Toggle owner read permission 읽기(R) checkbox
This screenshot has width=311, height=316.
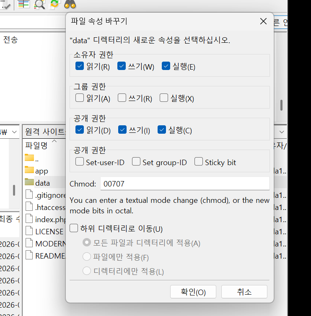point(79,66)
